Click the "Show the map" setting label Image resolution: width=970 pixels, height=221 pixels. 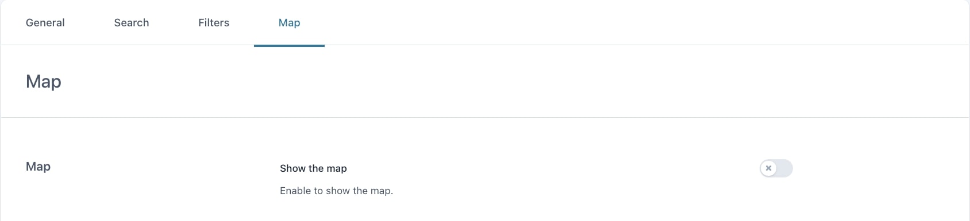point(313,168)
